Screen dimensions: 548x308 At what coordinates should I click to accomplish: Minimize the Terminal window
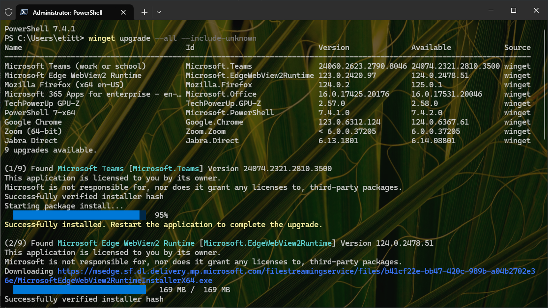tap(490, 10)
